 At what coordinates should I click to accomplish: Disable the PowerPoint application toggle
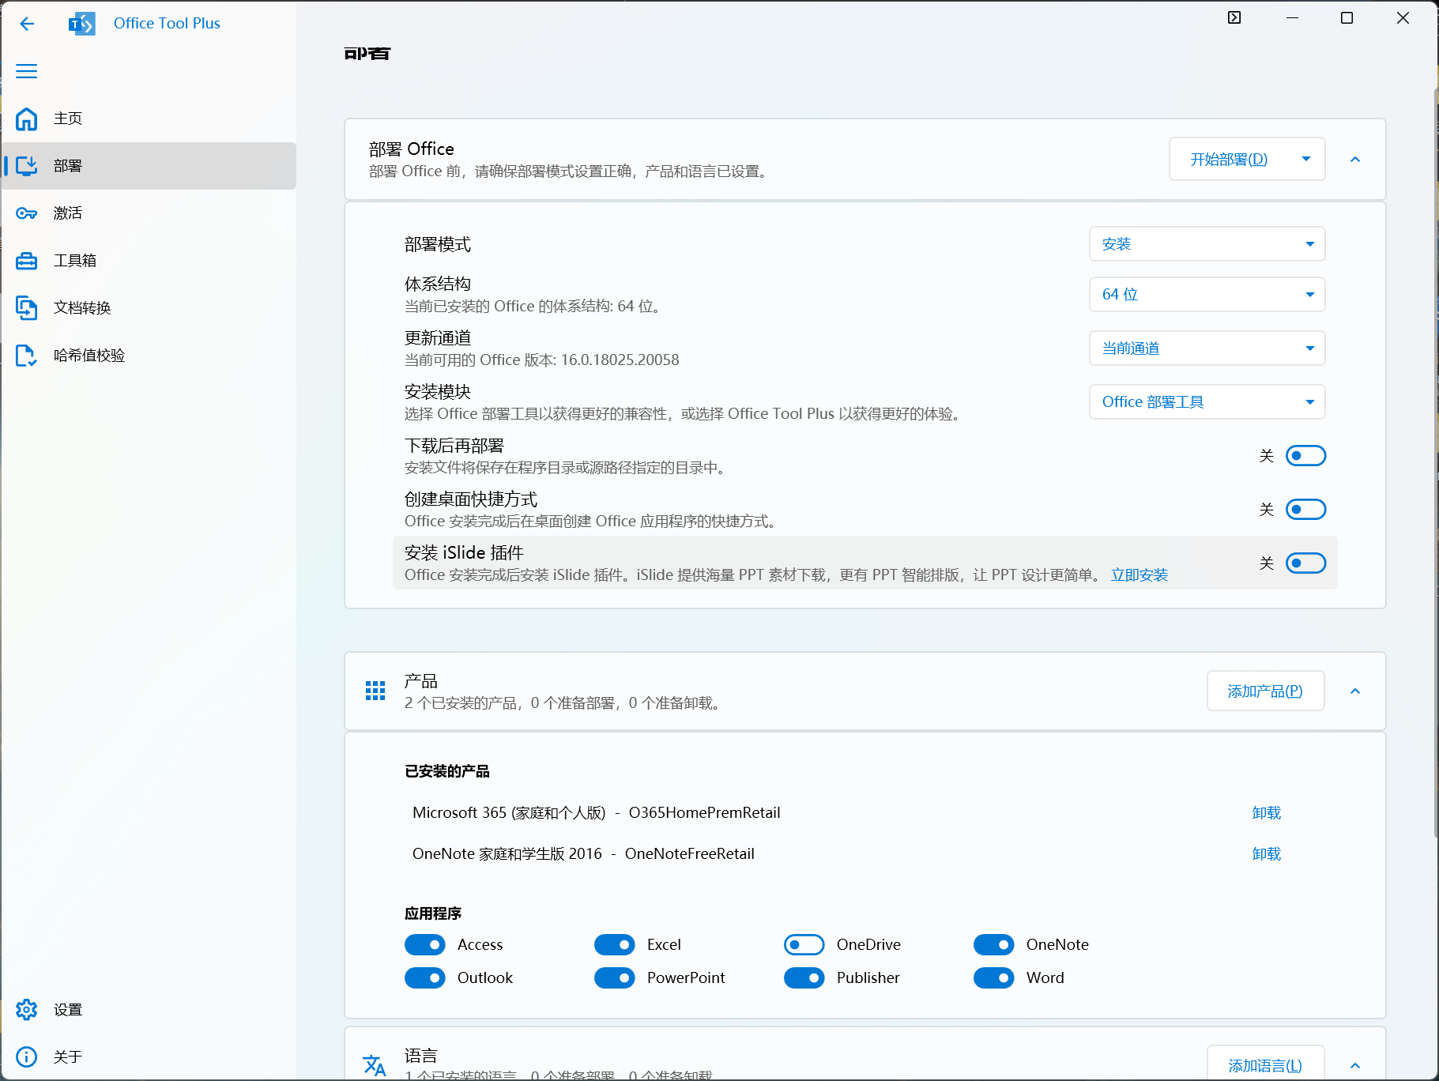tap(615, 978)
